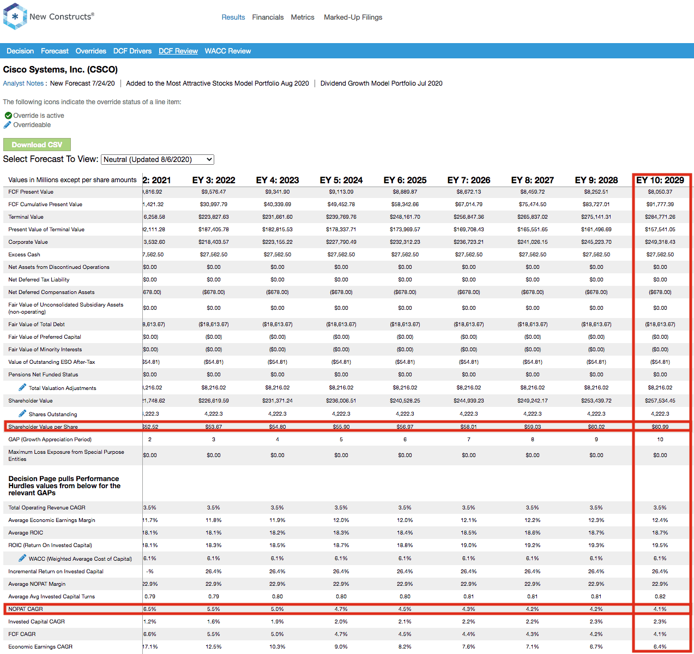Open the Marked-Up Filings menu
Image resolution: width=694 pixels, height=654 pixels.
pos(353,17)
